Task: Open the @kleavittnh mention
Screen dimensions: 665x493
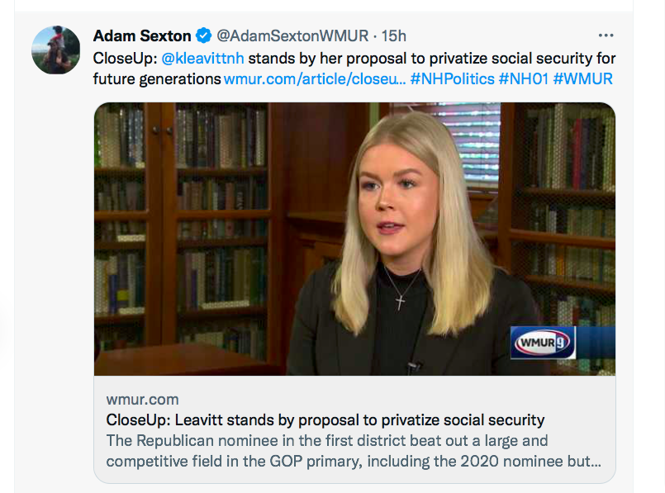Action: point(202,59)
